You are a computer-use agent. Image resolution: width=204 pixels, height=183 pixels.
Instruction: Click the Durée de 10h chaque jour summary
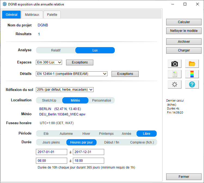tap(86, 167)
